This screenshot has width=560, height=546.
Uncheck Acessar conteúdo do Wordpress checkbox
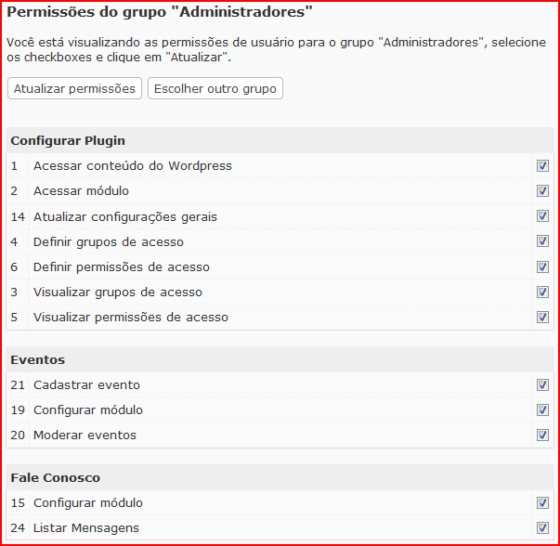coord(542,165)
